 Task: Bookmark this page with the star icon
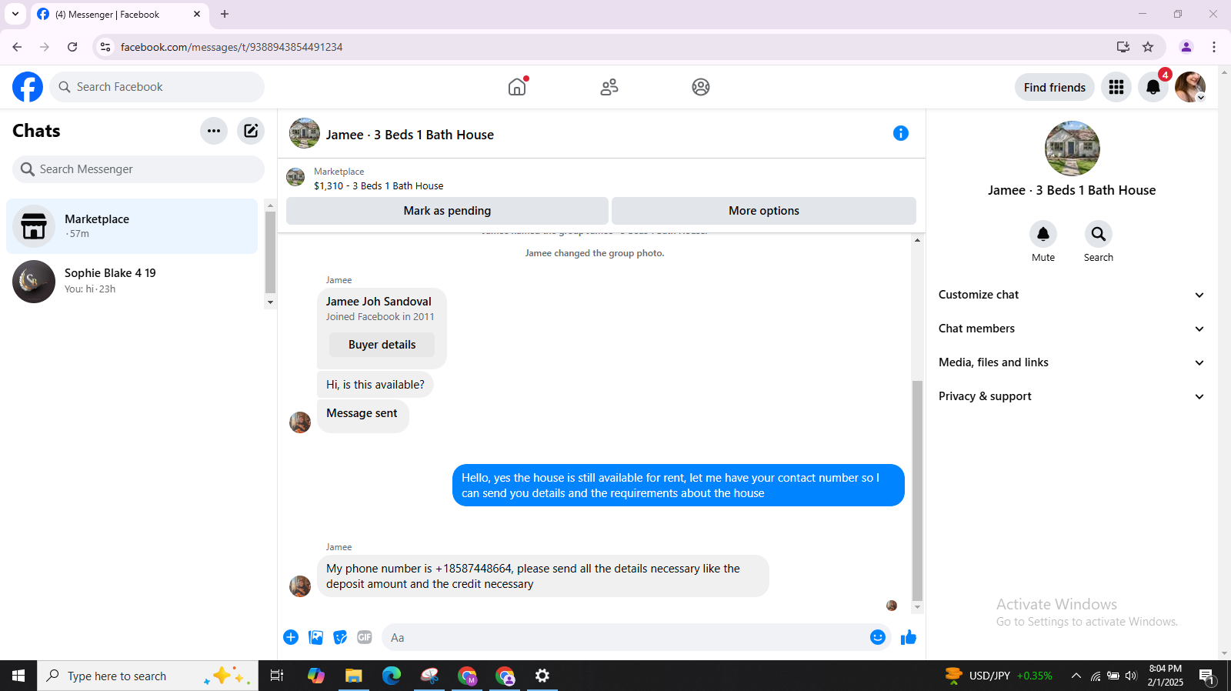pyautogui.click(x=1148, y=47)
